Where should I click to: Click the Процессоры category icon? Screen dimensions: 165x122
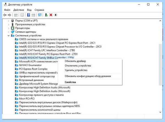click(13, 28)
